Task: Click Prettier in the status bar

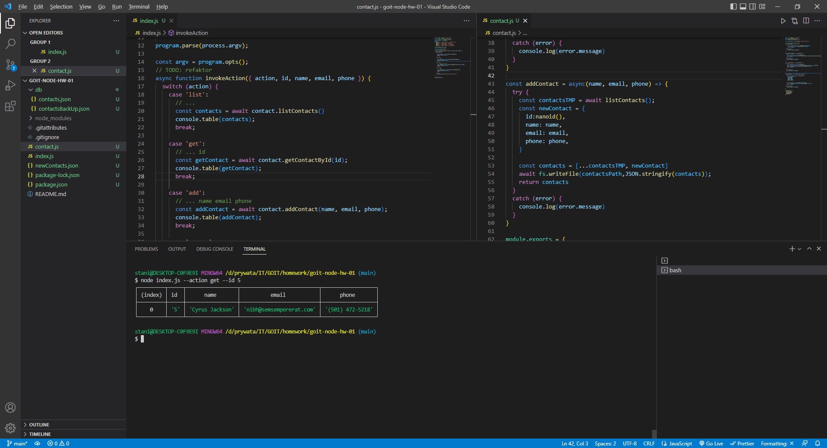Action: pyautogui.click(x=742, y=443)
